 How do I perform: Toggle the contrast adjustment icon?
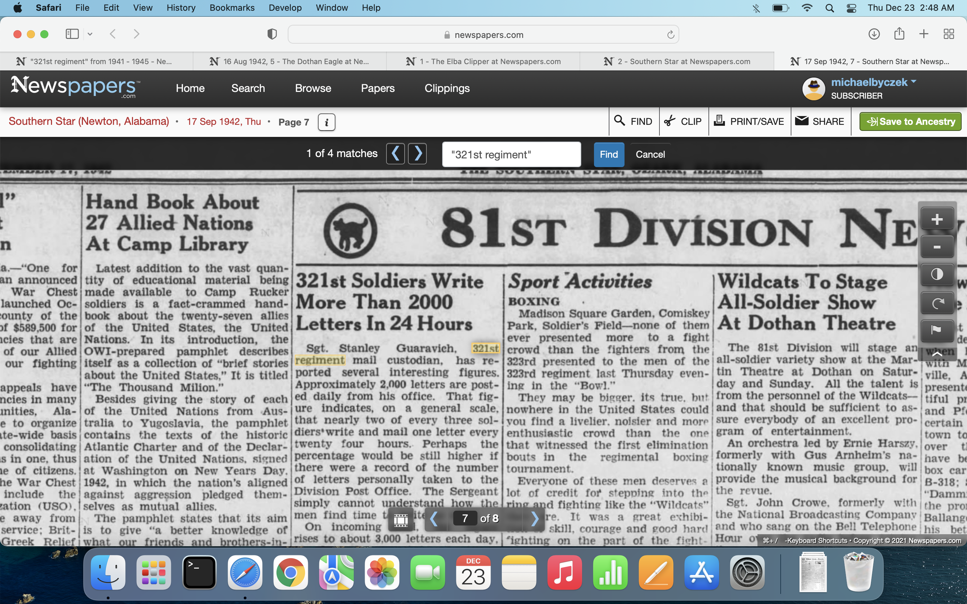point(937,274)
